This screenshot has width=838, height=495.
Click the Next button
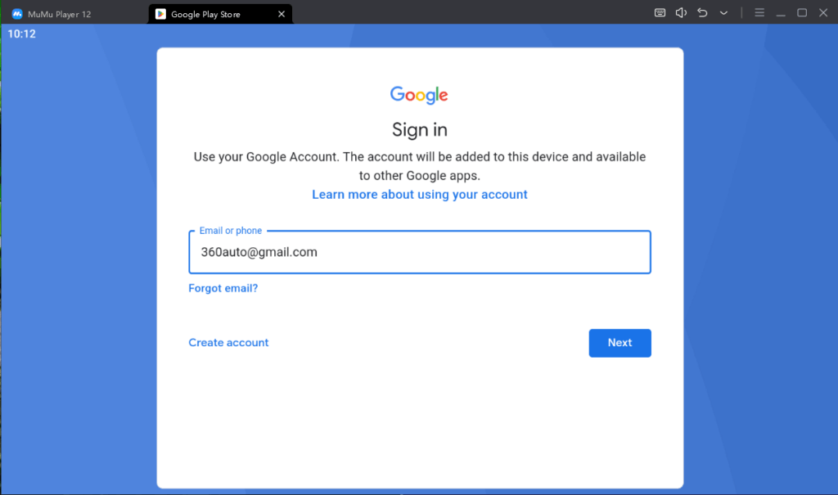pos(620,343)
